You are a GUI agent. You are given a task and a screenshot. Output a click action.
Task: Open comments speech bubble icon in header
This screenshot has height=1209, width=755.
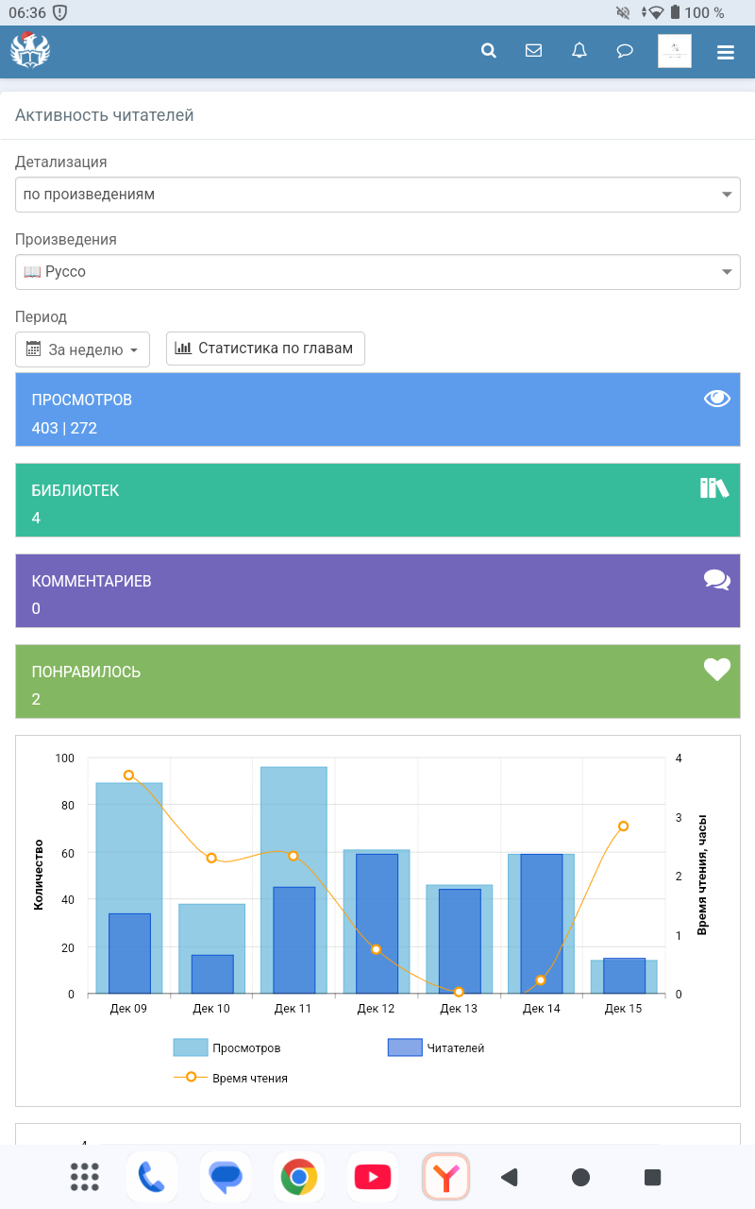(x=625, y=51)
